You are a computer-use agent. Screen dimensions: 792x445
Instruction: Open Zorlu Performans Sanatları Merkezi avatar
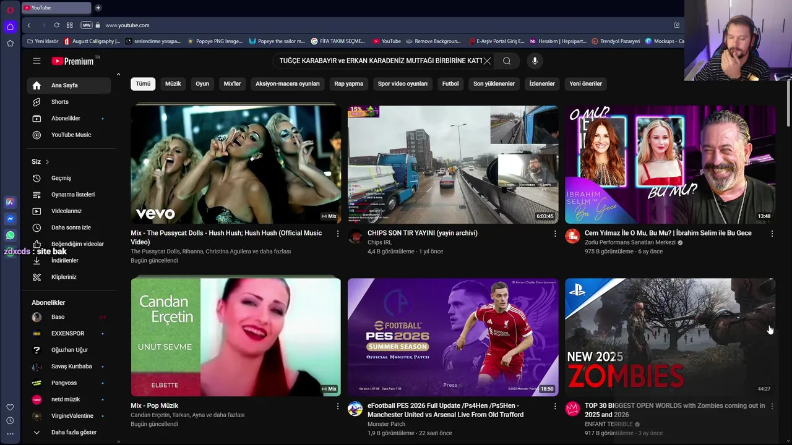click(572, 236)
